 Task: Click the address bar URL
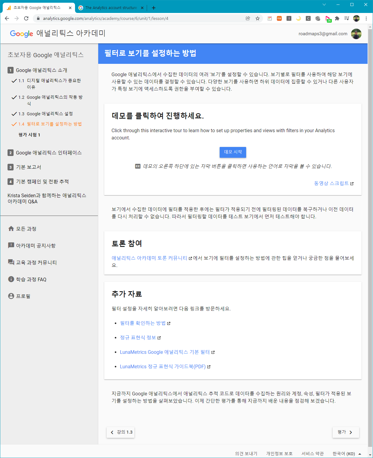(105, 18)
